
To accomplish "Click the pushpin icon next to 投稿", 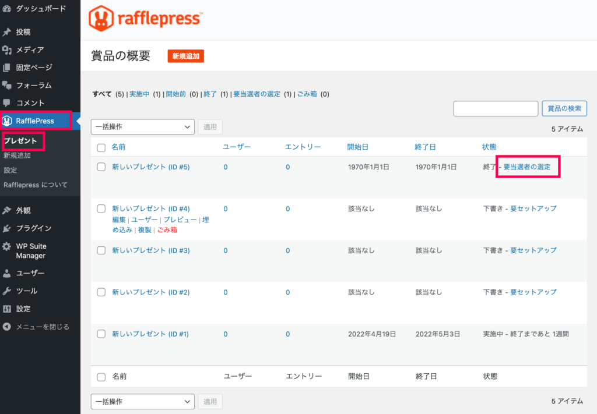I will pos(6,32).
